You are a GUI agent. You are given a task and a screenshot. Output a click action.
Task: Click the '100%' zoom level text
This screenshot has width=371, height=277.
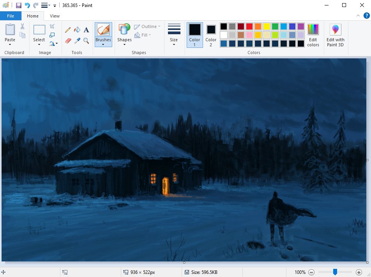tap(300, 272)
